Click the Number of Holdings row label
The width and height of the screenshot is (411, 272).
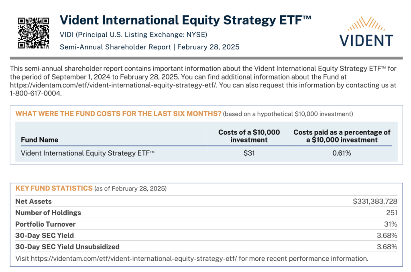(x=48, y=213)
